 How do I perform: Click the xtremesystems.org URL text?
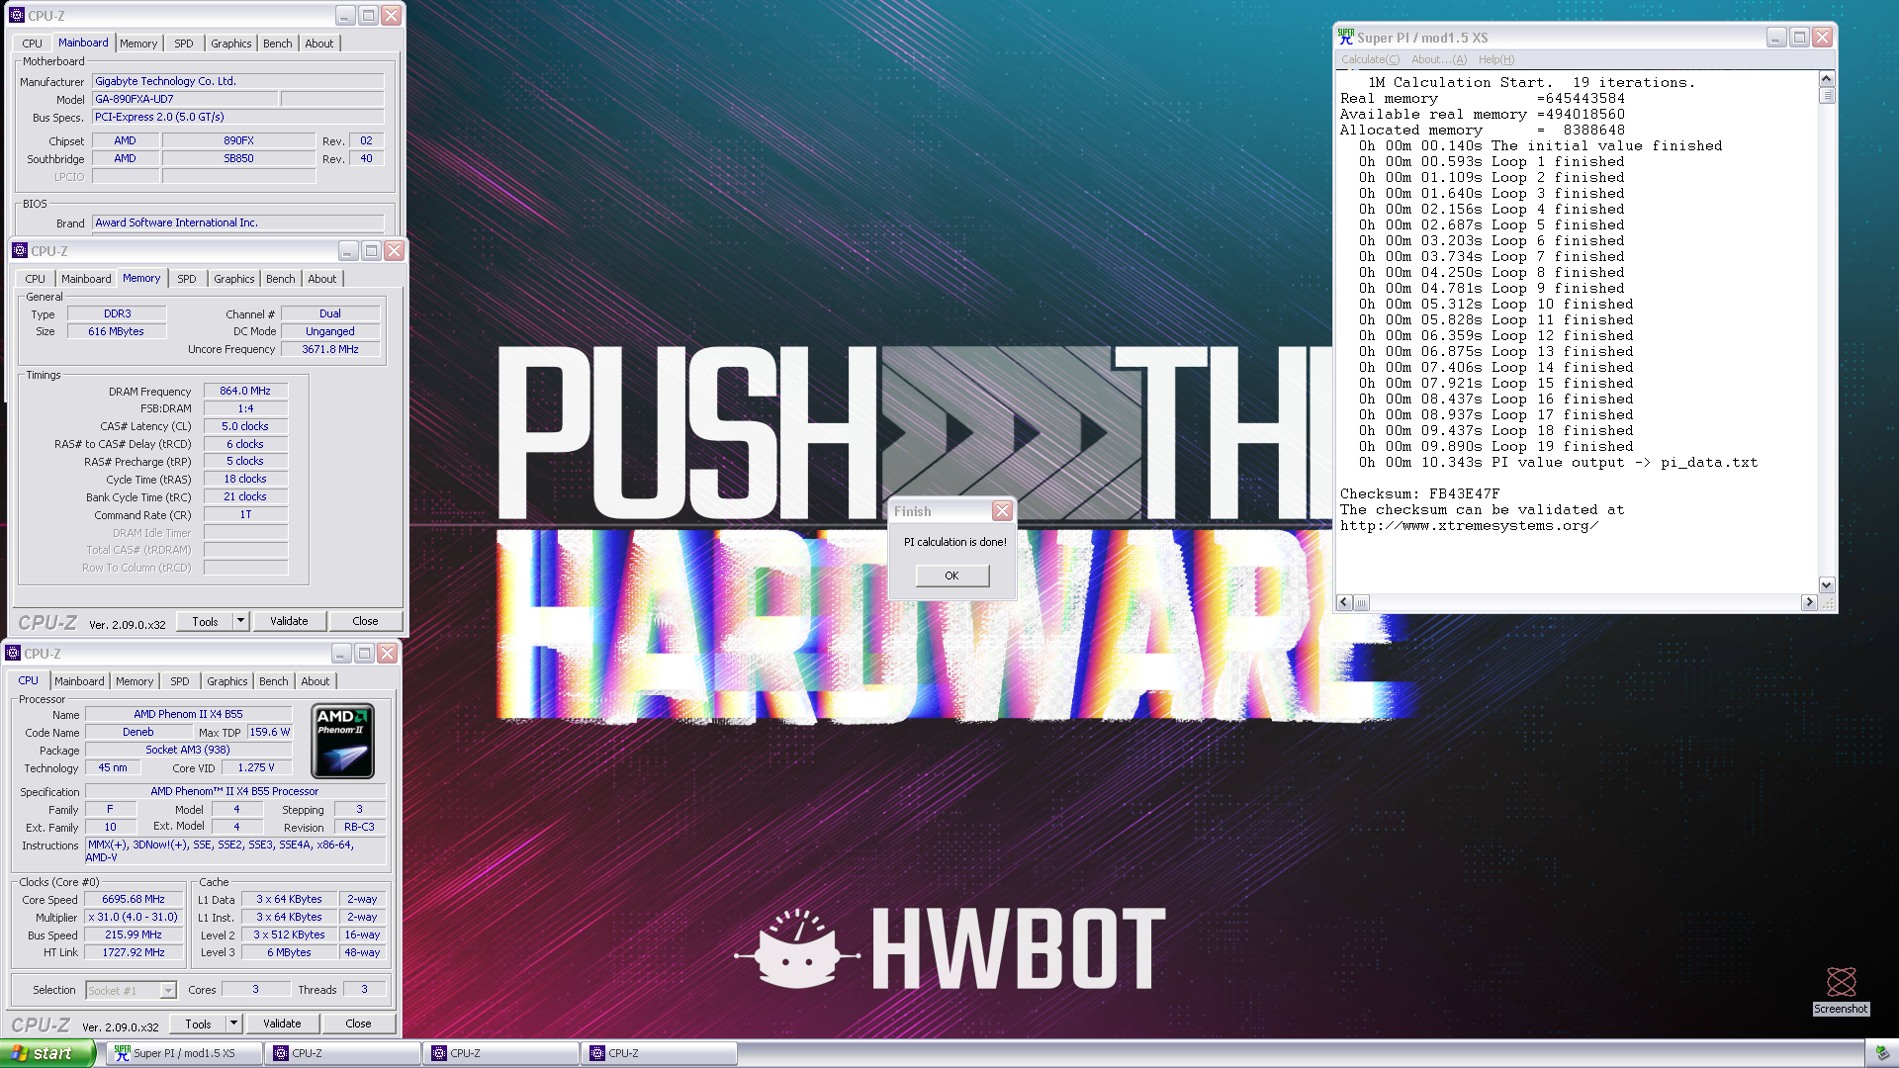[1469, 525]
